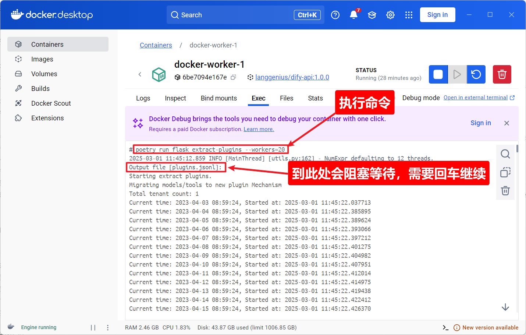Open the Settings gear icon
526x335 pixels.
pos(390,15)
